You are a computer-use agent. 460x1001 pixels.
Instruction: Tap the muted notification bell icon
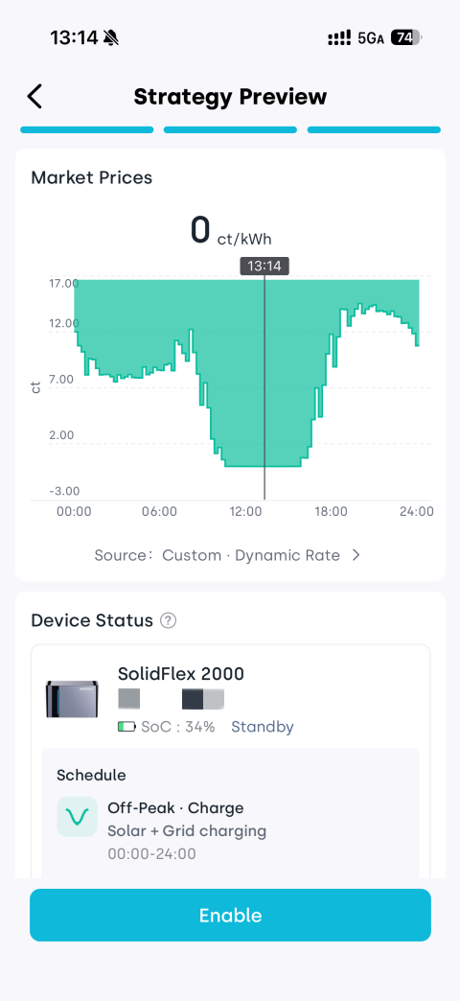coord(111,37)
